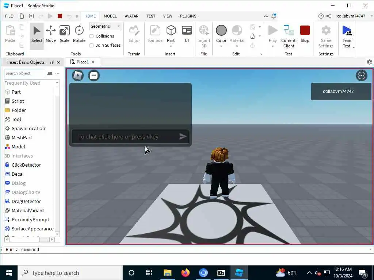This screenshot has width=374, height=280.
Task: Close the Place1 tab
Action: [93, 62]
